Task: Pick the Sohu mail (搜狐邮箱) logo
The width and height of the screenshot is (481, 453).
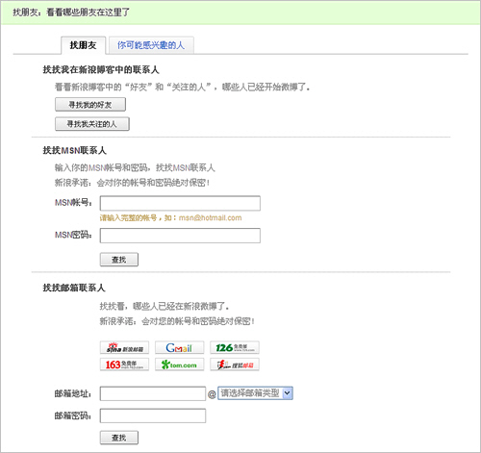Action: (x=235, y=365)
